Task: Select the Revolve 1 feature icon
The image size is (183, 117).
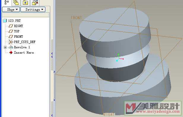Action: coord(11,47)
